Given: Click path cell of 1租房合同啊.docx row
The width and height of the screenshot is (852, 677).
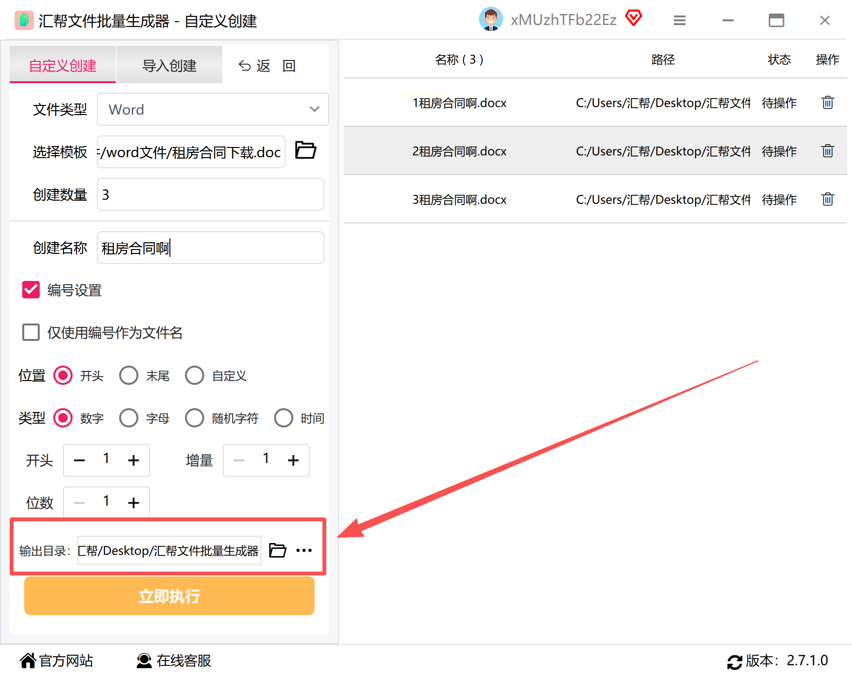Looking at the screenshot, I should pos(663,103).
